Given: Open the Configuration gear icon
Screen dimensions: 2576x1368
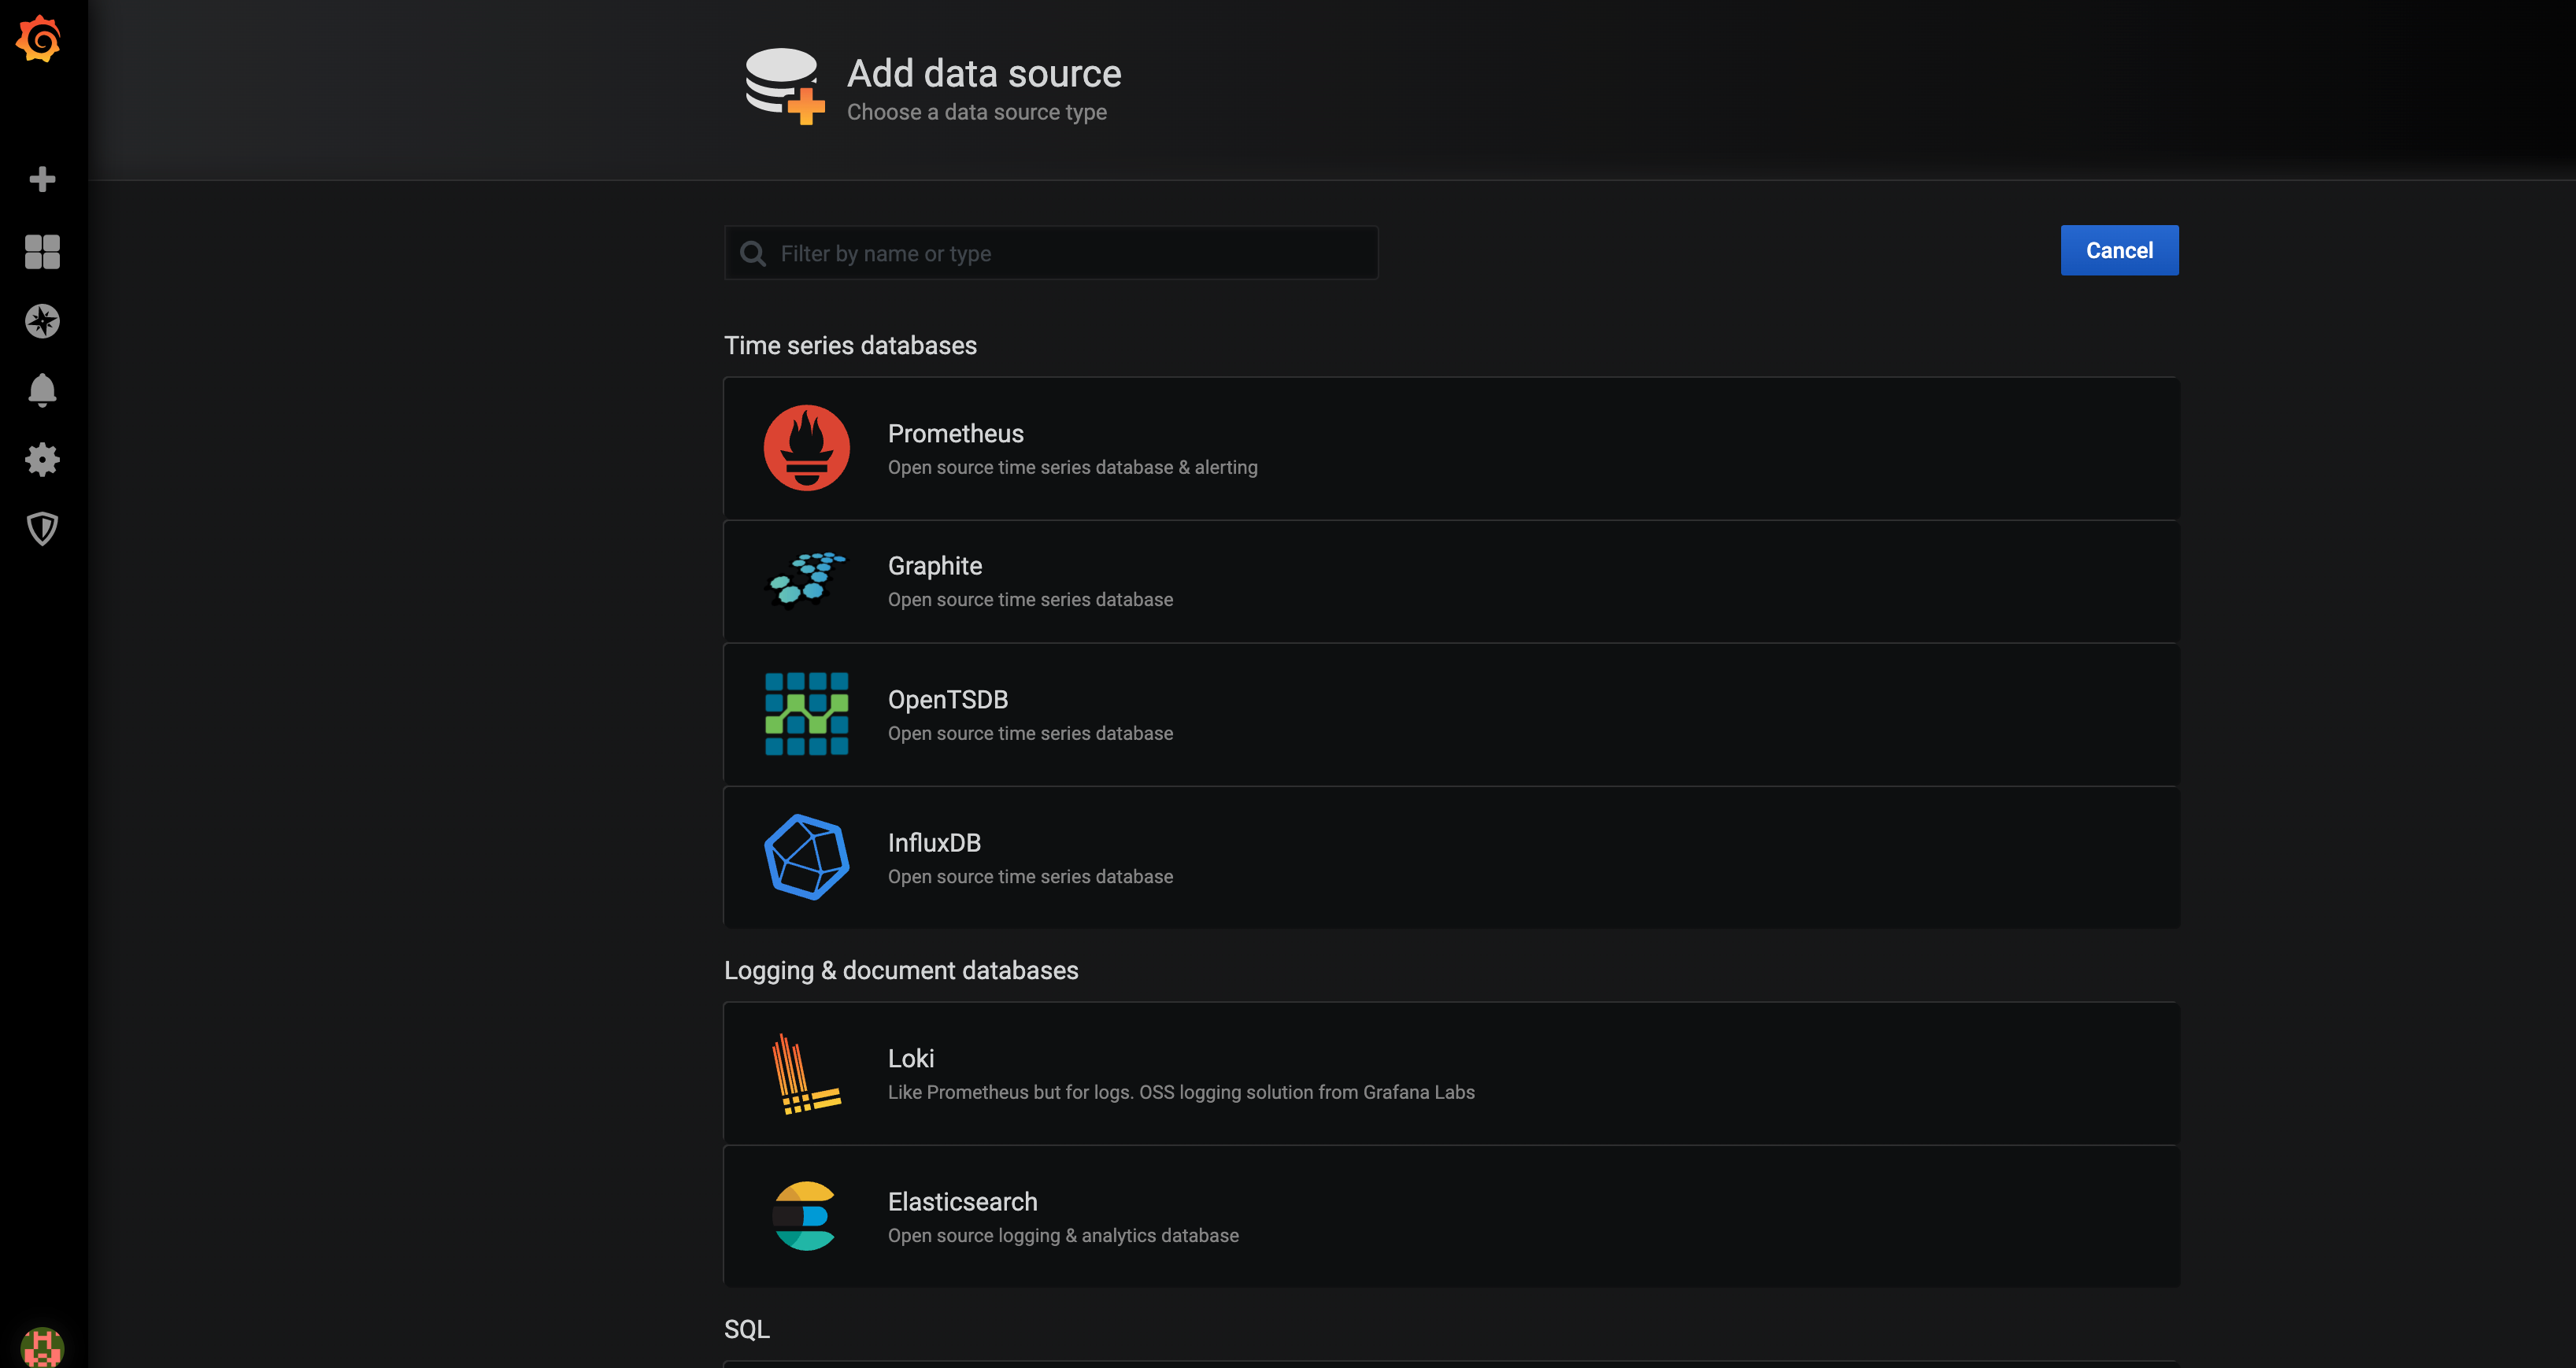Looking at the screenshot, I should [42, 460].
